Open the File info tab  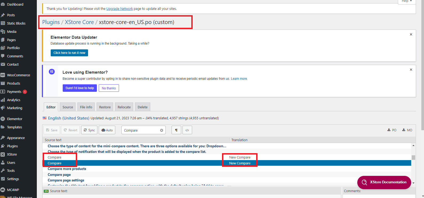(86, 107)
